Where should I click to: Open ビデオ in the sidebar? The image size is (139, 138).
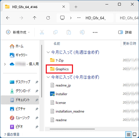pyautogui.click(x=16, y=126)
